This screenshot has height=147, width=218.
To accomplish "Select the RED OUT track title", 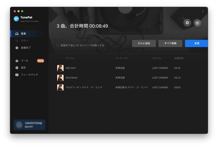I will click(x=71, y=68).
